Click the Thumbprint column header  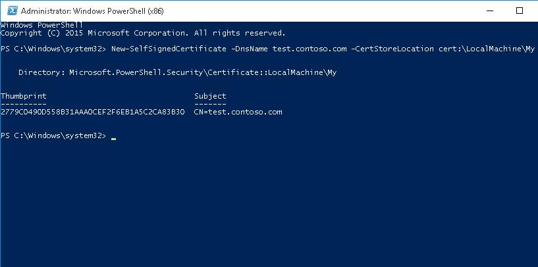click(23, 96)
